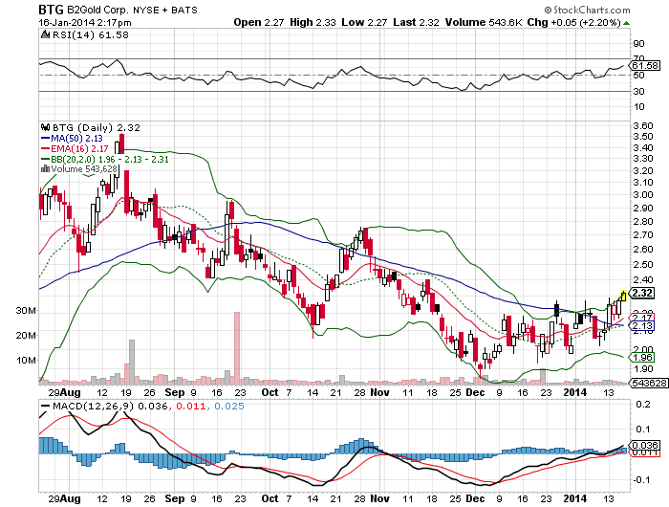Click the Open 2.27 value
Image resolution: width=669 pixels, height=507 pixels.
tap(259, 22)
